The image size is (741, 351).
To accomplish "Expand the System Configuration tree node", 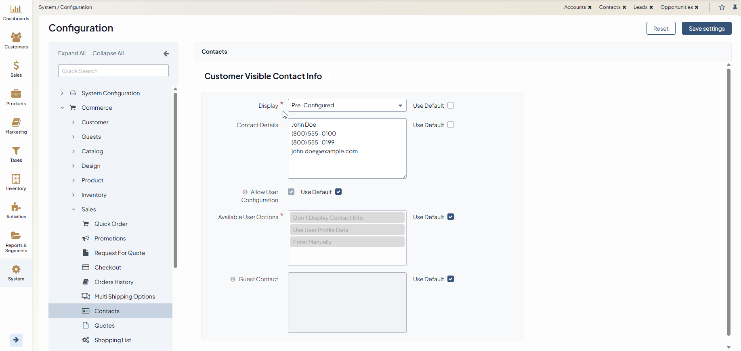I will point(62,93).
